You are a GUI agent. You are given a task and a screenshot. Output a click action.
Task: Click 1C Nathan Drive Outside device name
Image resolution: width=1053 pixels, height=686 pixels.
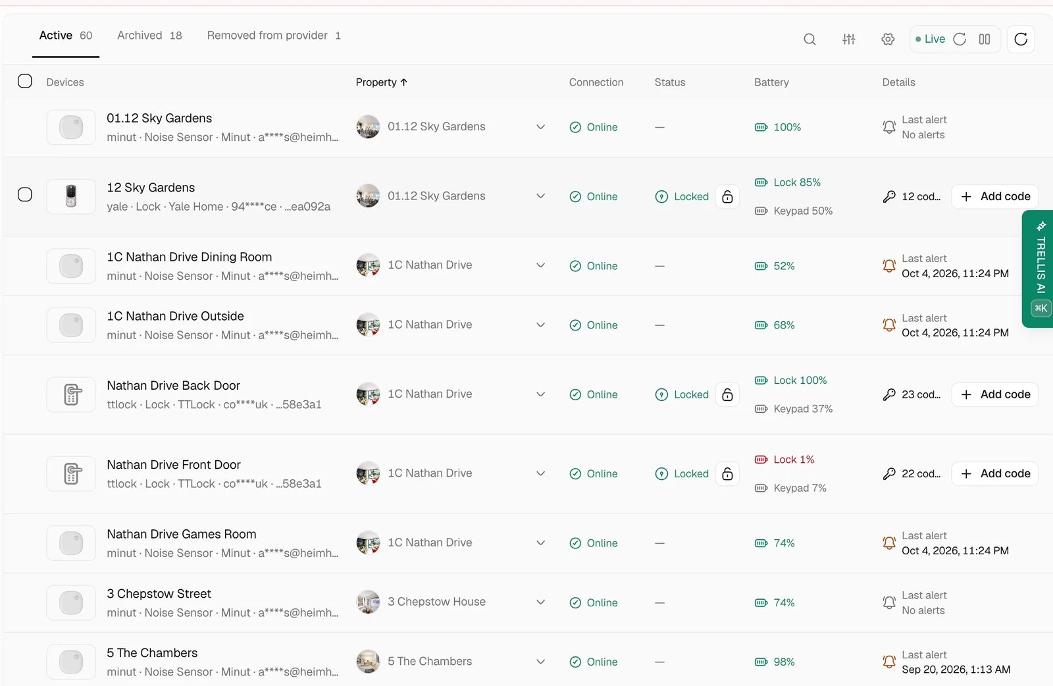tap(175, 316)
